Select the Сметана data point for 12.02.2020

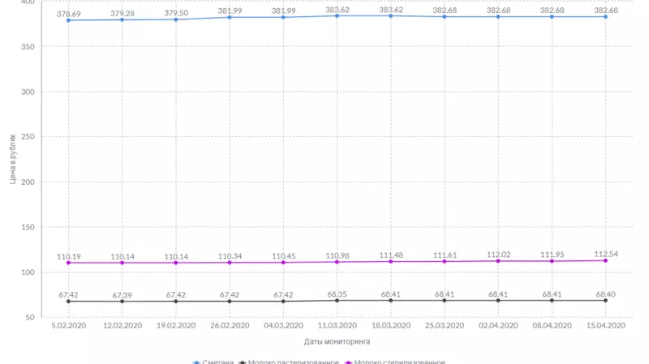pos(122,19)
